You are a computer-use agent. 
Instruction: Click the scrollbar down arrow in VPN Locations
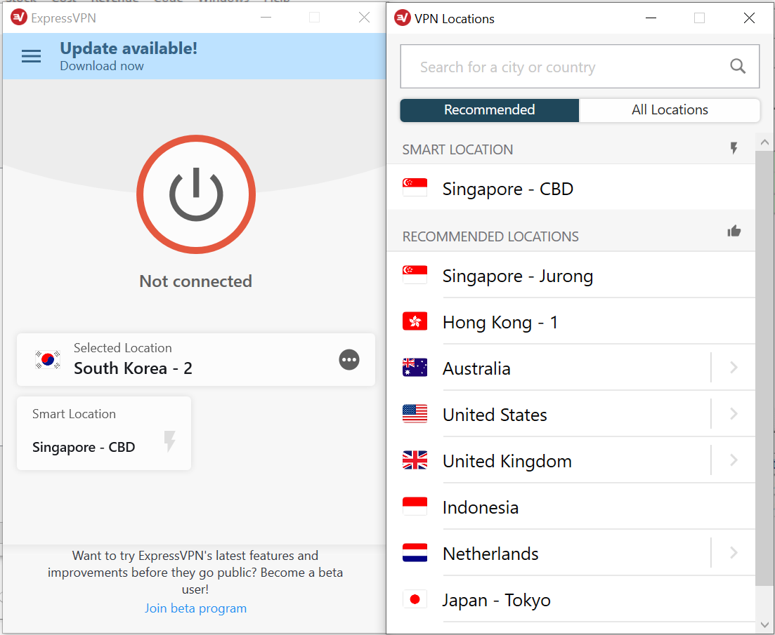click(764, 624)
